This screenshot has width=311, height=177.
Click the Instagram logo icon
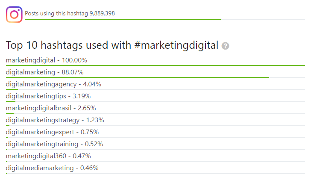(14, 15)
